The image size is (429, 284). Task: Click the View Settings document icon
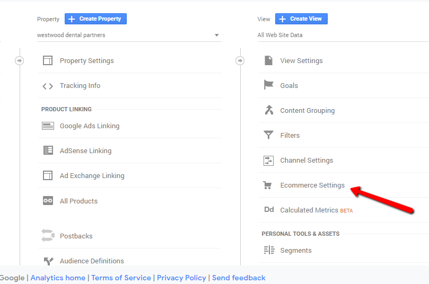click(x=268, y=60)
